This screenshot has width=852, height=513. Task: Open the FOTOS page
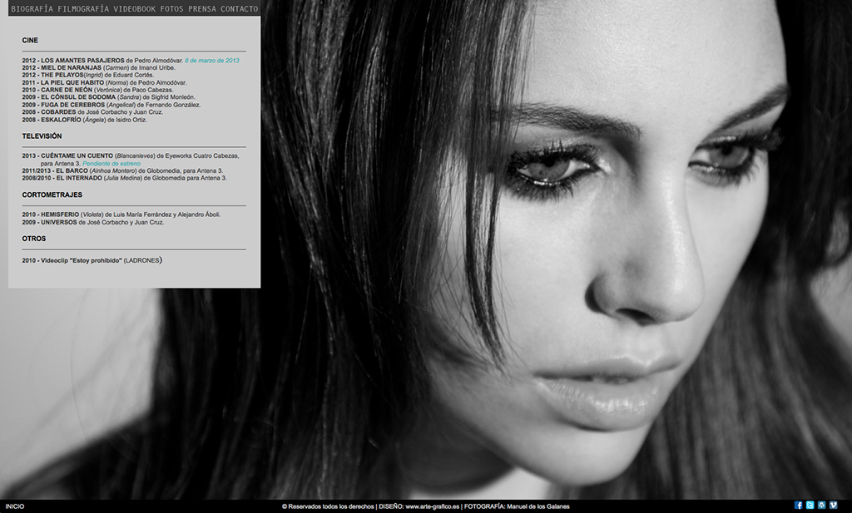point(172,8)
